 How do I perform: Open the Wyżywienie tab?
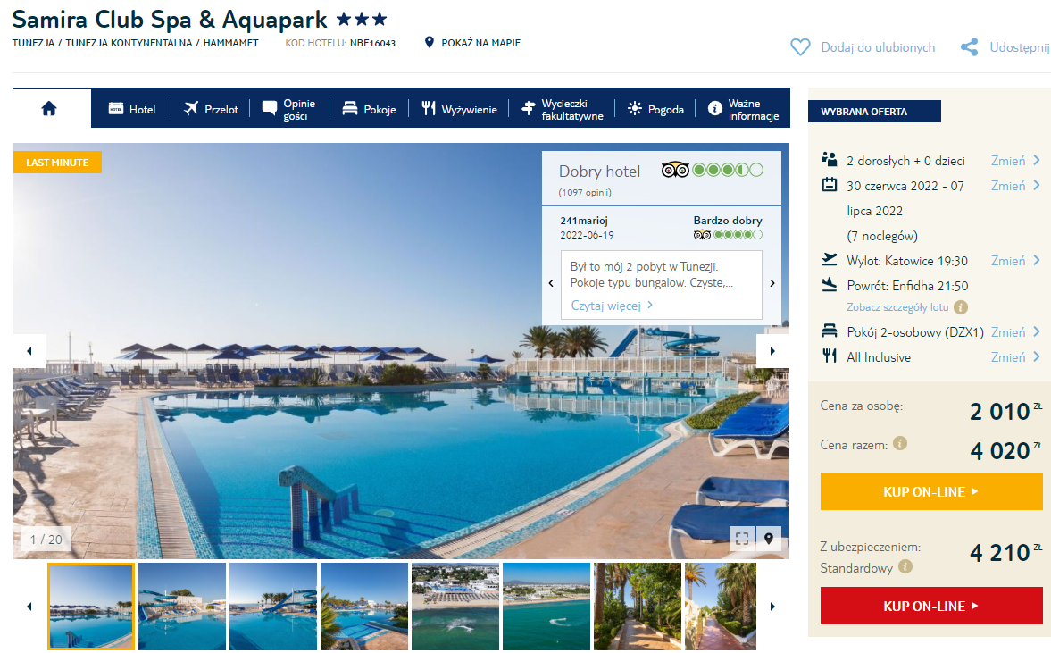point(459,109)
